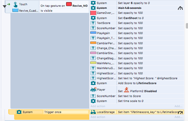Select the Trigger once condition
Viewport: 188px width, 121px height.
coord(66,112)
